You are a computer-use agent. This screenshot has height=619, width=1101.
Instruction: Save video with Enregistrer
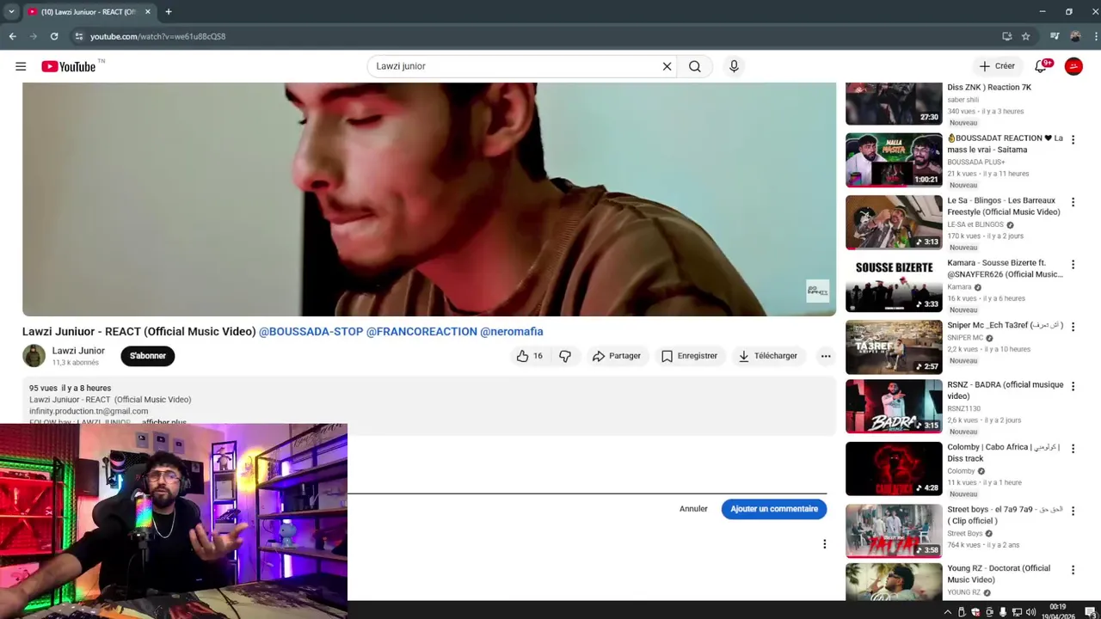click(x=689, y=356)
